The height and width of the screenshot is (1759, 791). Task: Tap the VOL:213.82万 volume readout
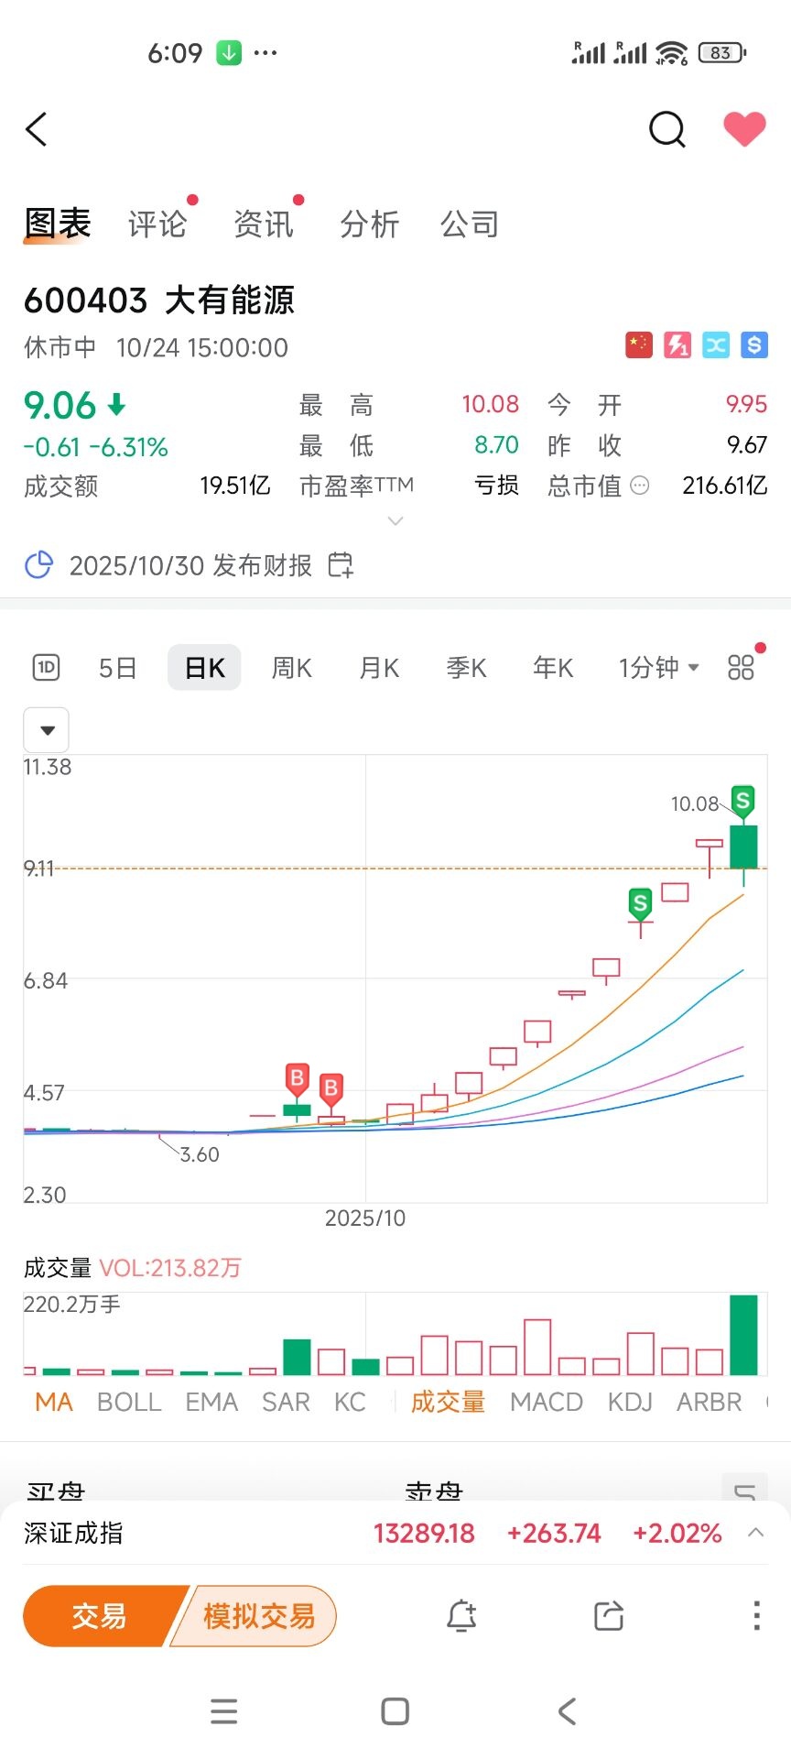(170, 1268)
